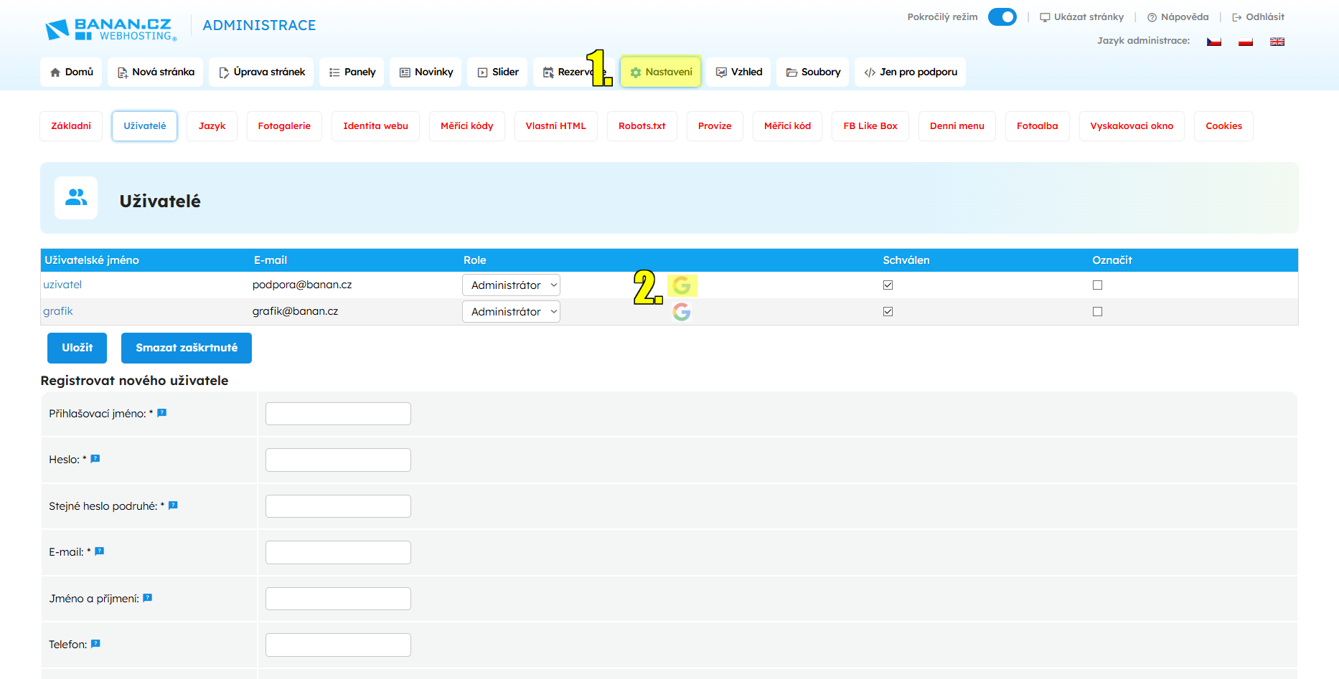Screen dimensions: 1339x679
Task: Uncheck Schválen for user uzivatel
Action: tap(888, 285)
